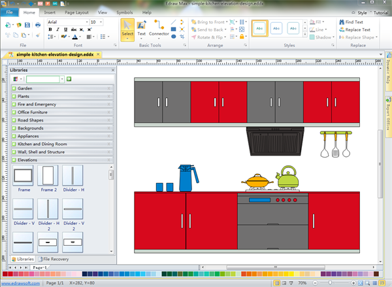Open the font size dropdown
This screenshot has height=287, width=392.
tap(101, 22)
